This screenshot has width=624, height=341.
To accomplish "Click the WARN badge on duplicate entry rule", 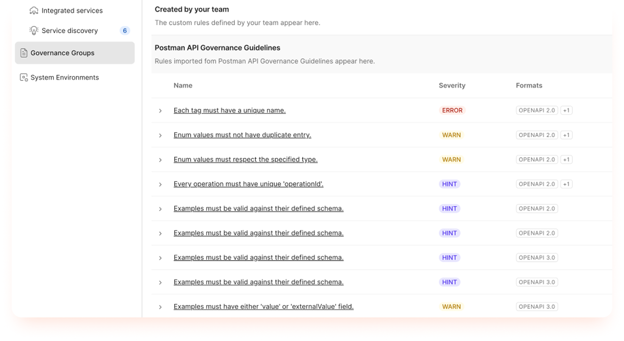I will [x=451, y=135].
